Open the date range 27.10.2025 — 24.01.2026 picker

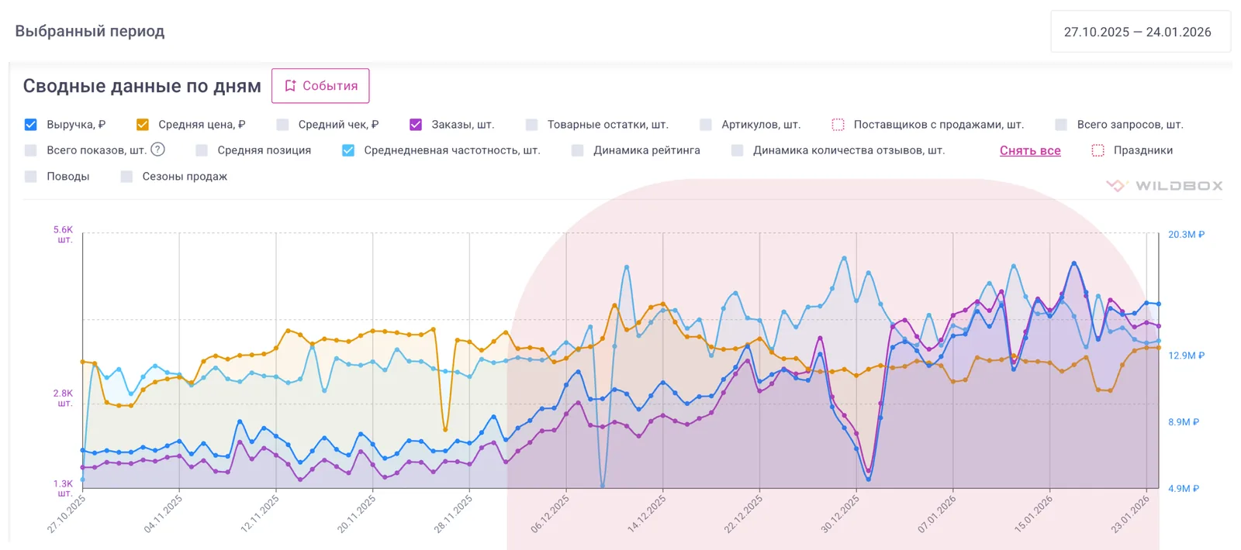tap(1140, 32)
